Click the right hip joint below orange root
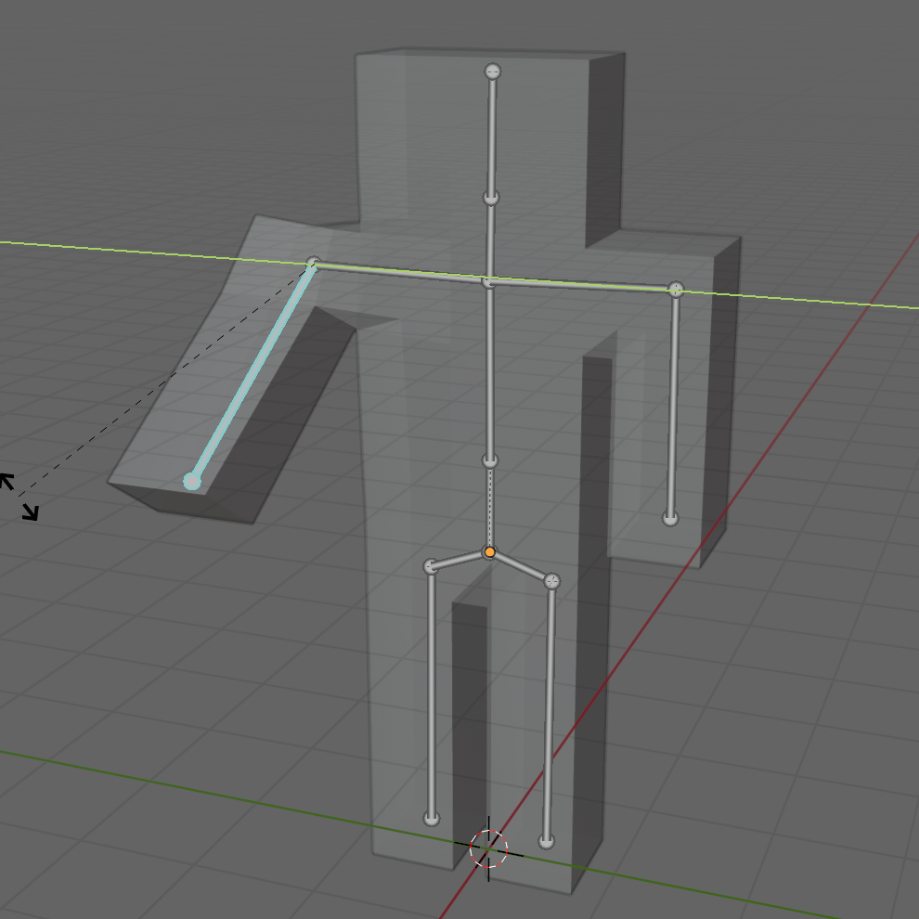919x919 pixels. click(552, 581)
